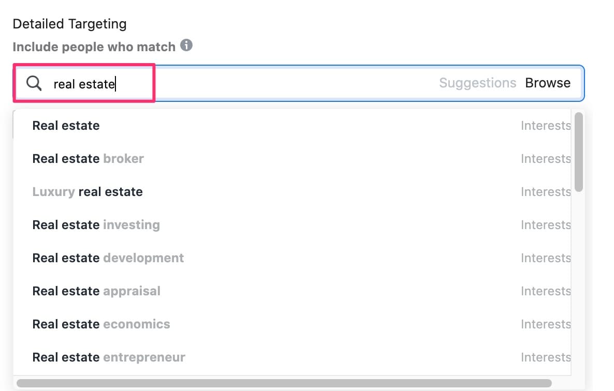Open the Suggestions option

click(x=477, y=83)
